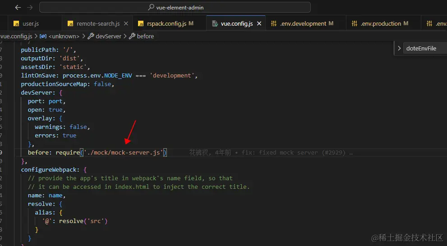Click the 'port: port' line
Screen dimensions: 447x246
(47, 101)
